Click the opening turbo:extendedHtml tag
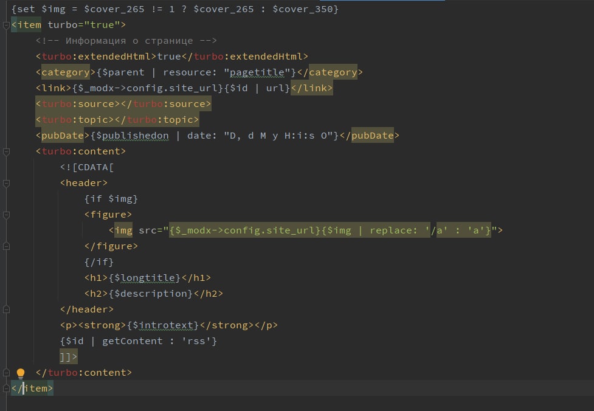Image resolution: width=594 pixels, height=411 pixels. click(x=96, y=57)
